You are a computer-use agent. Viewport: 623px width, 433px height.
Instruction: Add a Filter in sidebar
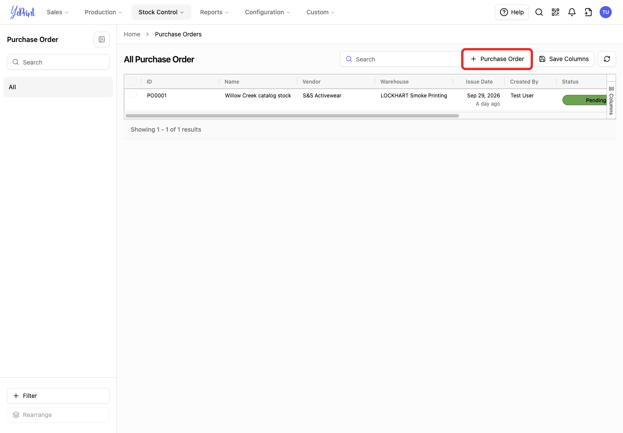tap(58, 396)
